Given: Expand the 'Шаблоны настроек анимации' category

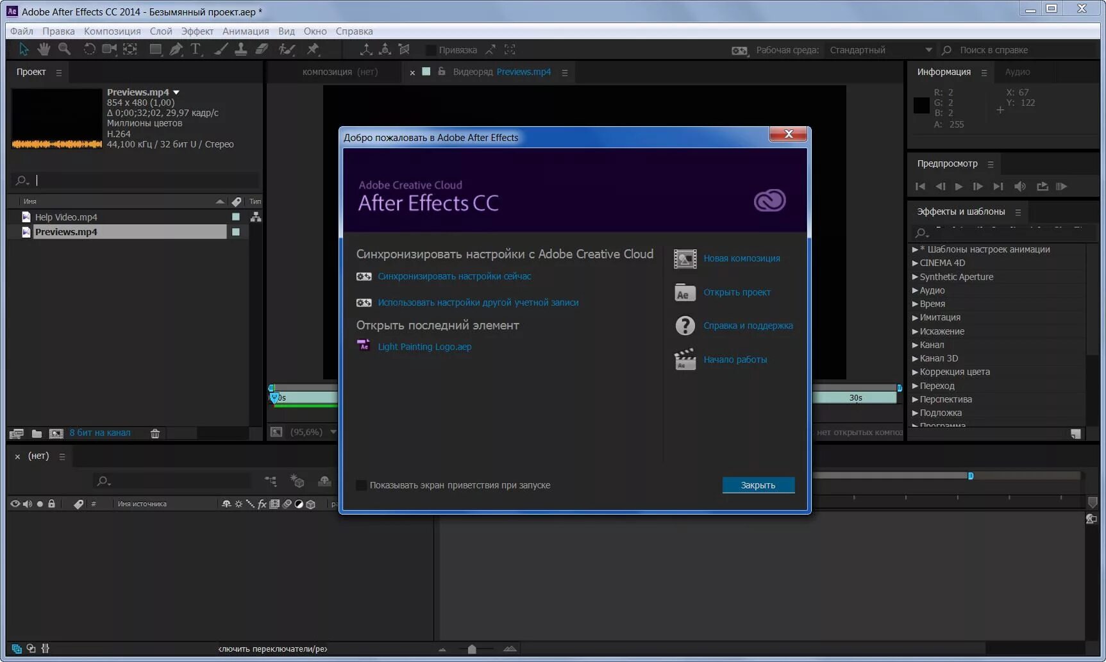Looking at the screenshot, I should coord(915,249).
